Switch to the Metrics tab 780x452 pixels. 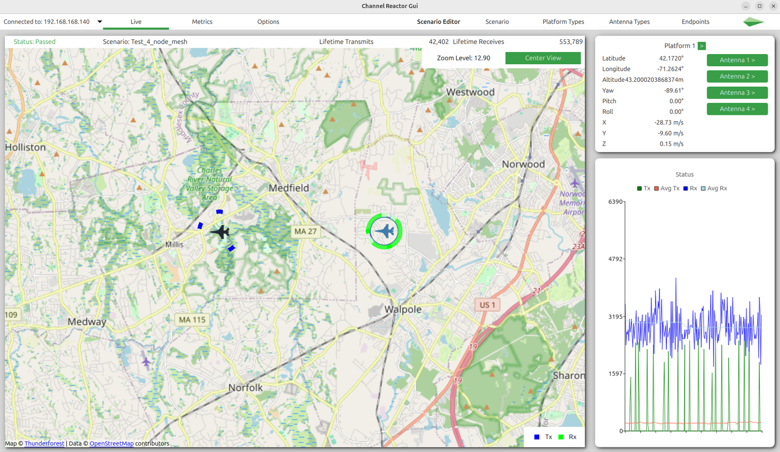[x=202, y=21]
